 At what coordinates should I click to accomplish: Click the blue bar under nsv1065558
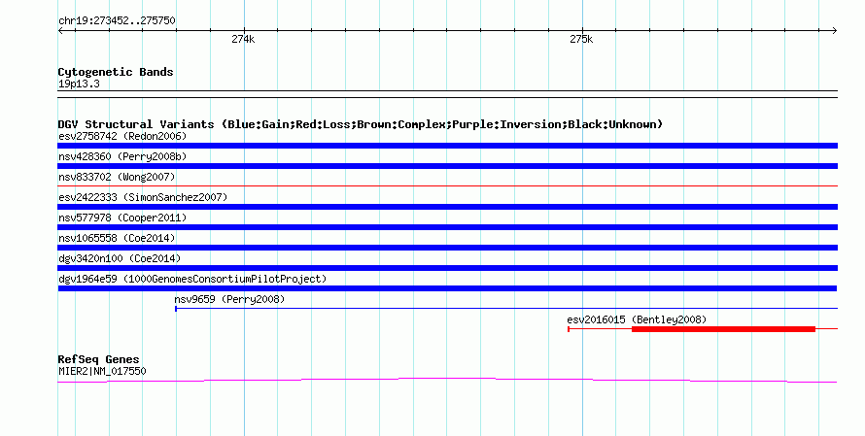point(447,248)
